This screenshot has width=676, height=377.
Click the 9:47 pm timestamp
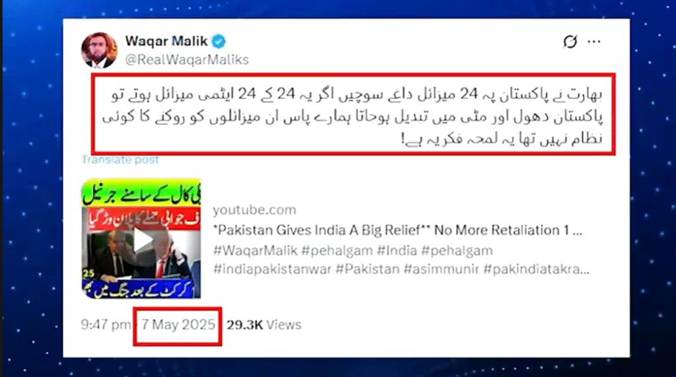pyautogui.click(x=106, y=324)
